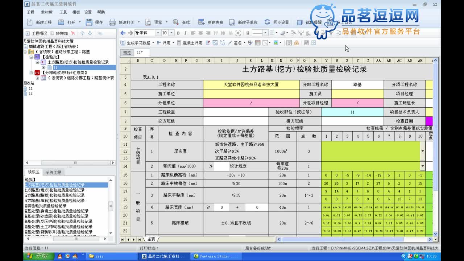The height and width of the screenshot is (261, 464).
Task: Open the 设置 menu
Action: coord(88,12)
